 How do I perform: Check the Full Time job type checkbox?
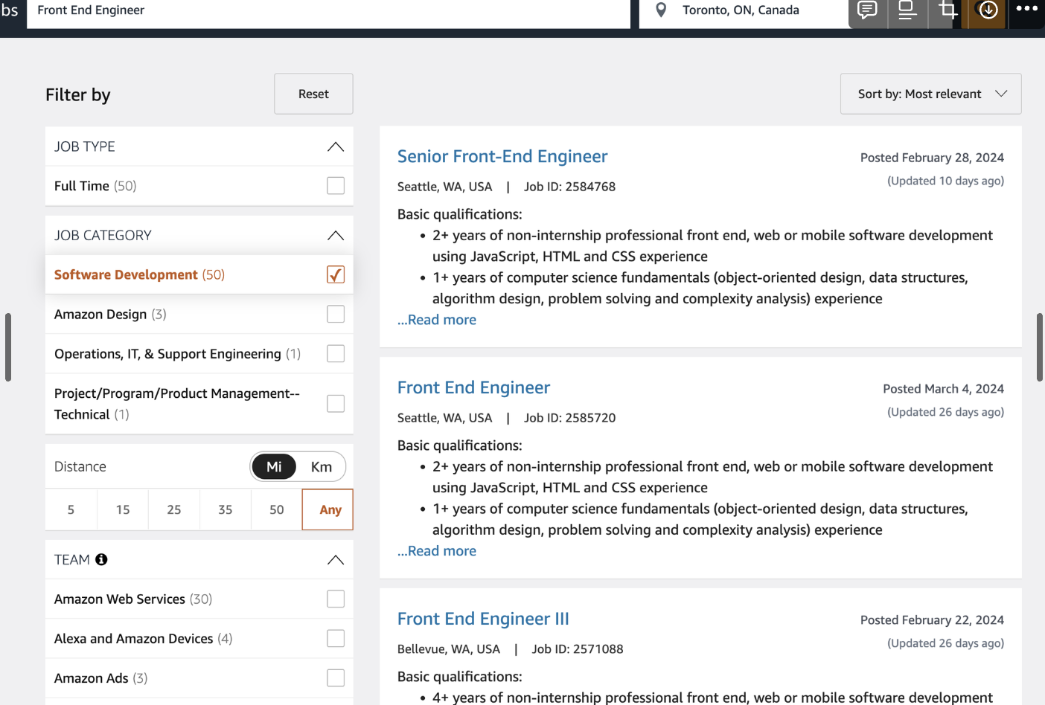click(336, 186)
